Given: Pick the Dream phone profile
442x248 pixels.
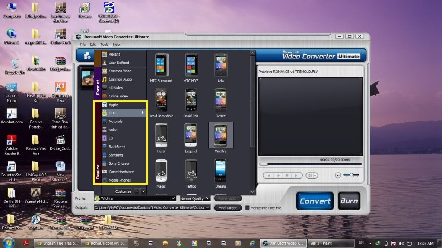Looking at the screenshot, I should (220, 174).
